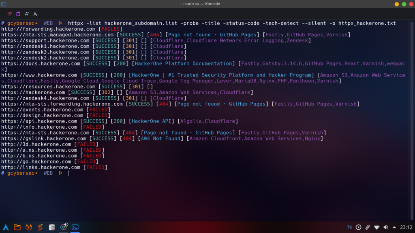The height and width of the screenshot is (233, 415).
Task: Open Sublime Text from the taskbar
Action: [40, 227]
